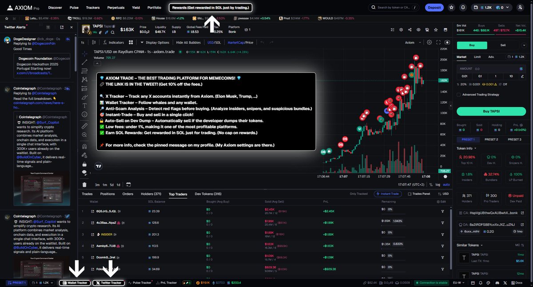The image size is (533, 287).
Task: Select the emoji sticker tool
Action: [x=84, y=115]
